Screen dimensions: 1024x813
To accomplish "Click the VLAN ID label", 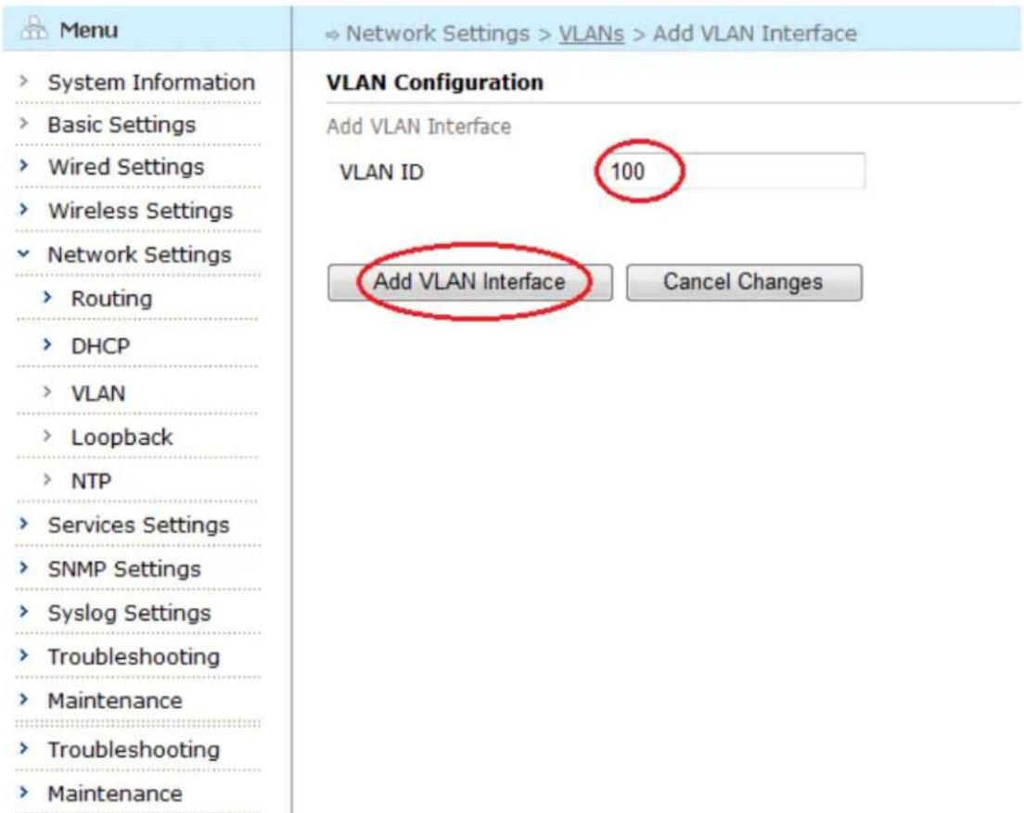I will click(x=382, y=172).
